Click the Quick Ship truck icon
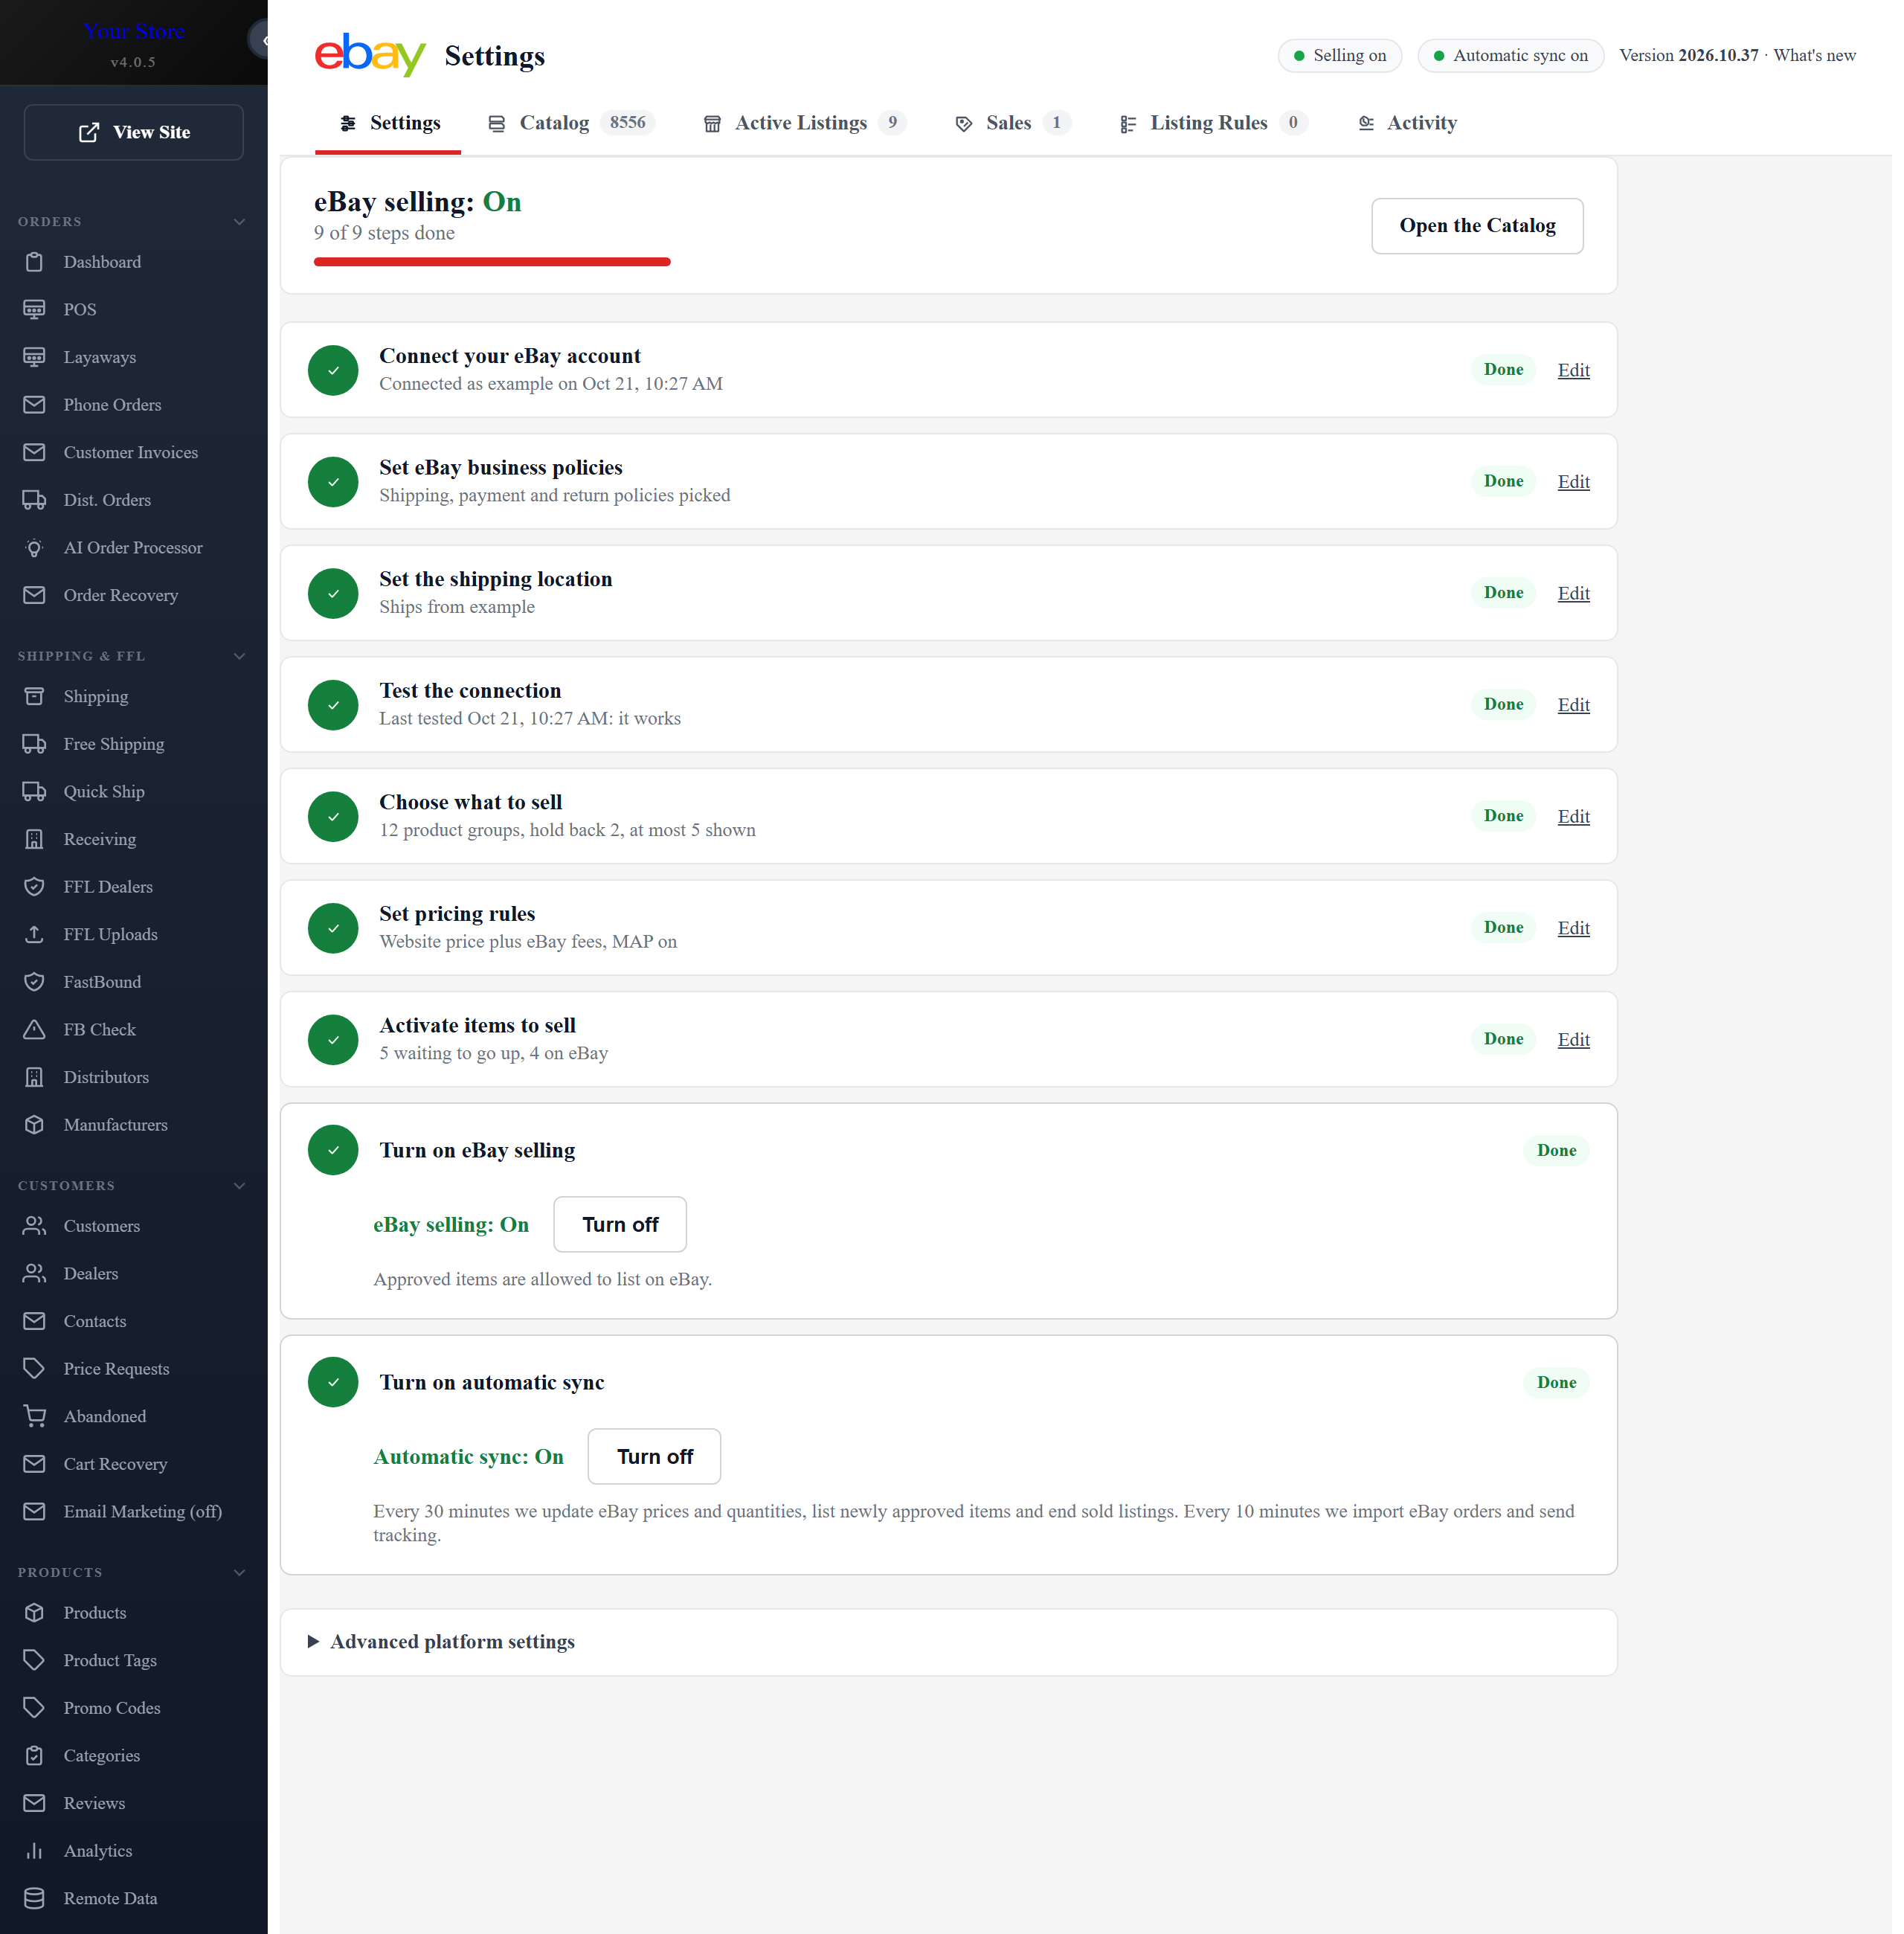 coord(34,792)
